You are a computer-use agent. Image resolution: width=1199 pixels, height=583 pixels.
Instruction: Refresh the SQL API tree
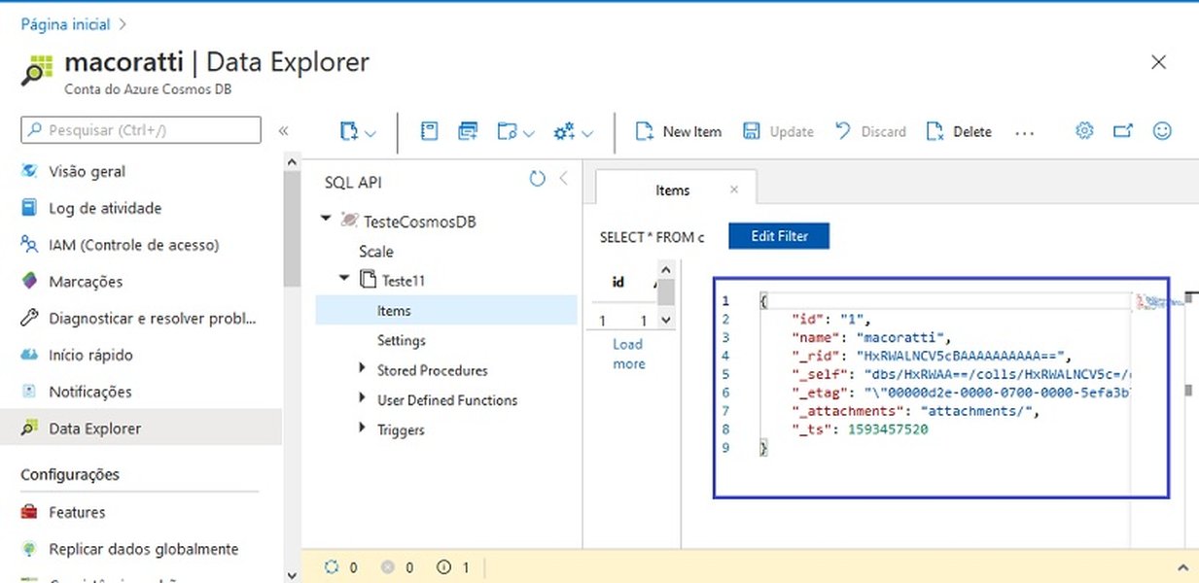(x=537, y=179)
